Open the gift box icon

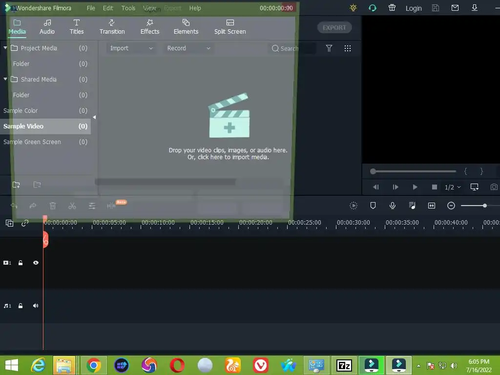tap(392, 8)
